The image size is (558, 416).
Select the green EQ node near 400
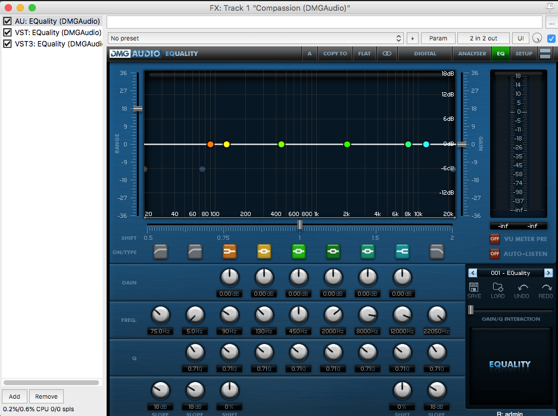click(x=281, y=144)
